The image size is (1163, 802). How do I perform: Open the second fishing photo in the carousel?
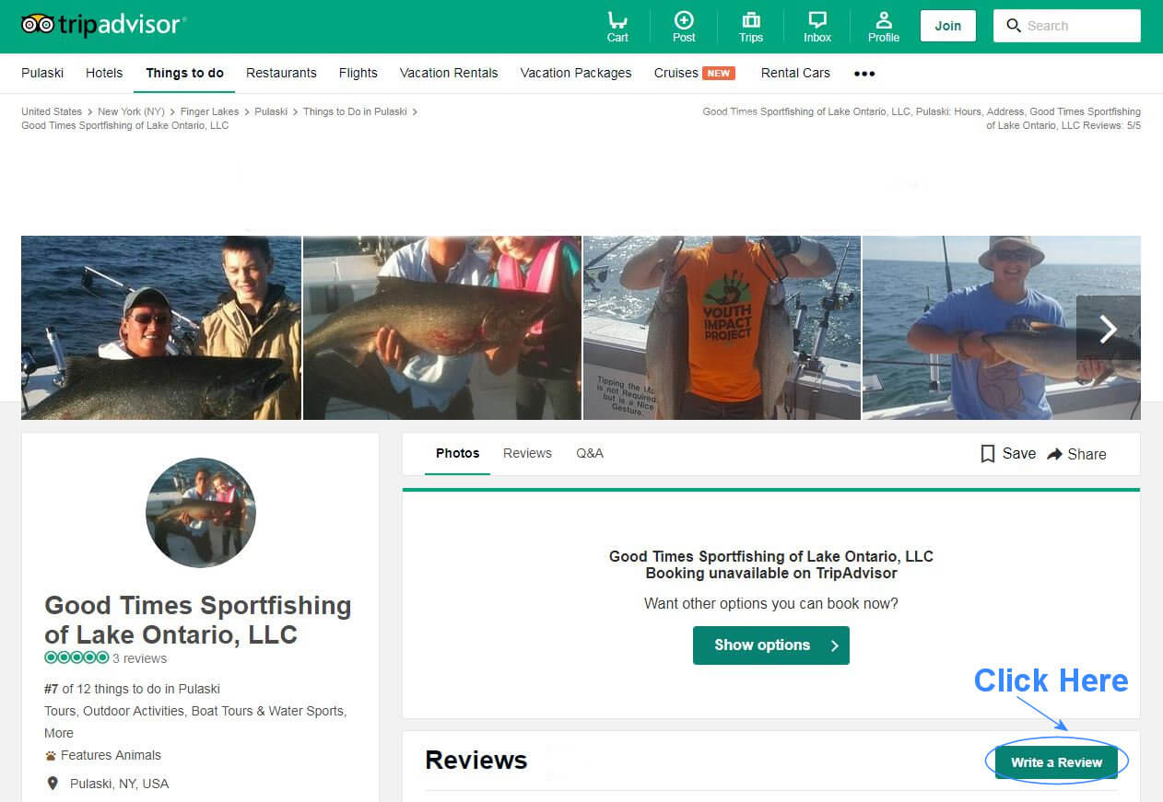[441, 328]
